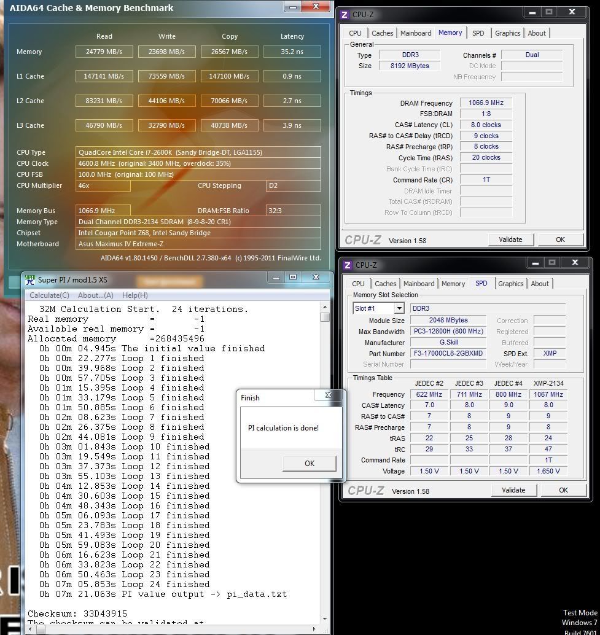Click the Super PI title bar icon
Screen dimensions: 600x635
tap(30, 280)
